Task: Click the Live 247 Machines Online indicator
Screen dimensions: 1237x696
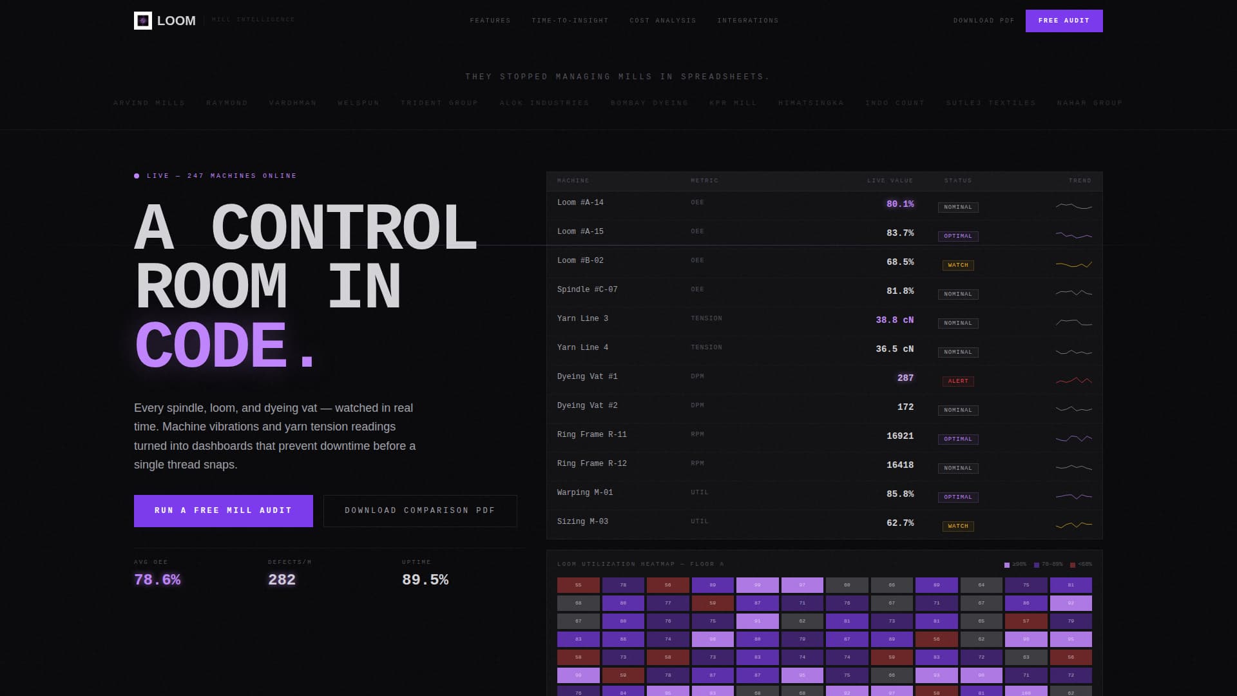Action: [x=215, y=176]
